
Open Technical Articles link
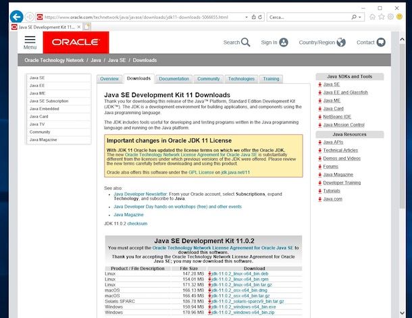340,151
